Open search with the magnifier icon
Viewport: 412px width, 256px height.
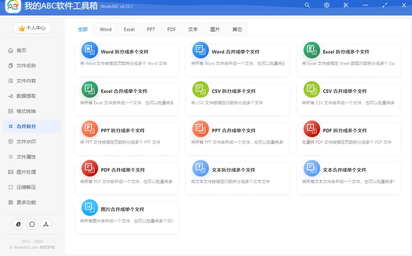307,5
